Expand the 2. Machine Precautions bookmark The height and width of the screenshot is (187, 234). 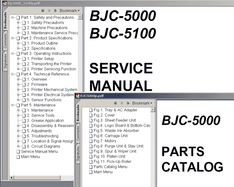(x=18, y=28)
